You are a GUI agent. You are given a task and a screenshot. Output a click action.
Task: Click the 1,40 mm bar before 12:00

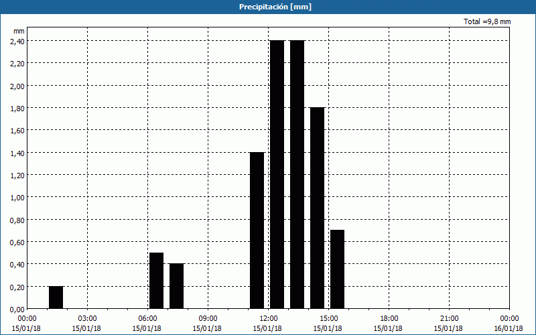click(x=257, y=230)
